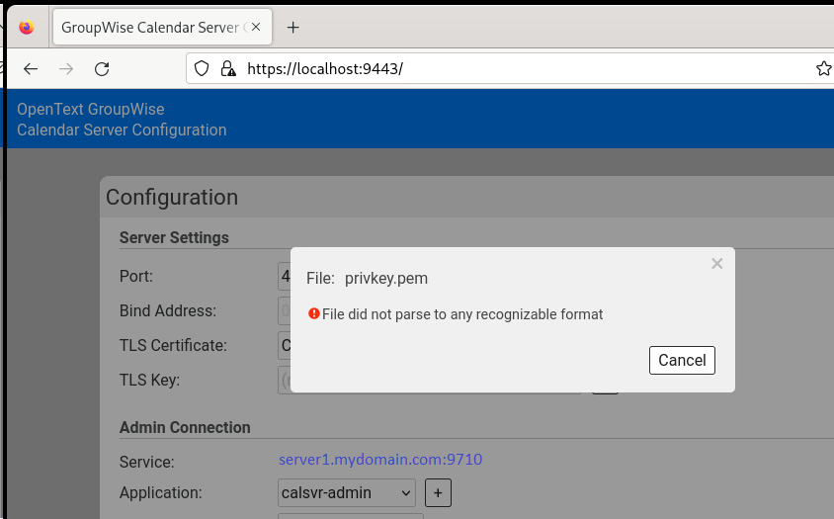Click the TLS Certificate label
The height and width of the screenshot is (519, 834).
[x=173, y=345]
